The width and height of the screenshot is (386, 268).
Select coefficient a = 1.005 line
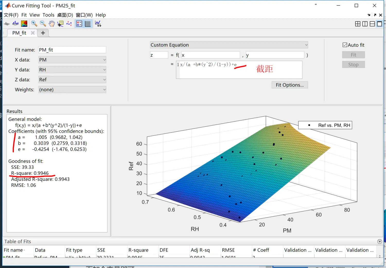pyautogui.click(x=50, y=137)
